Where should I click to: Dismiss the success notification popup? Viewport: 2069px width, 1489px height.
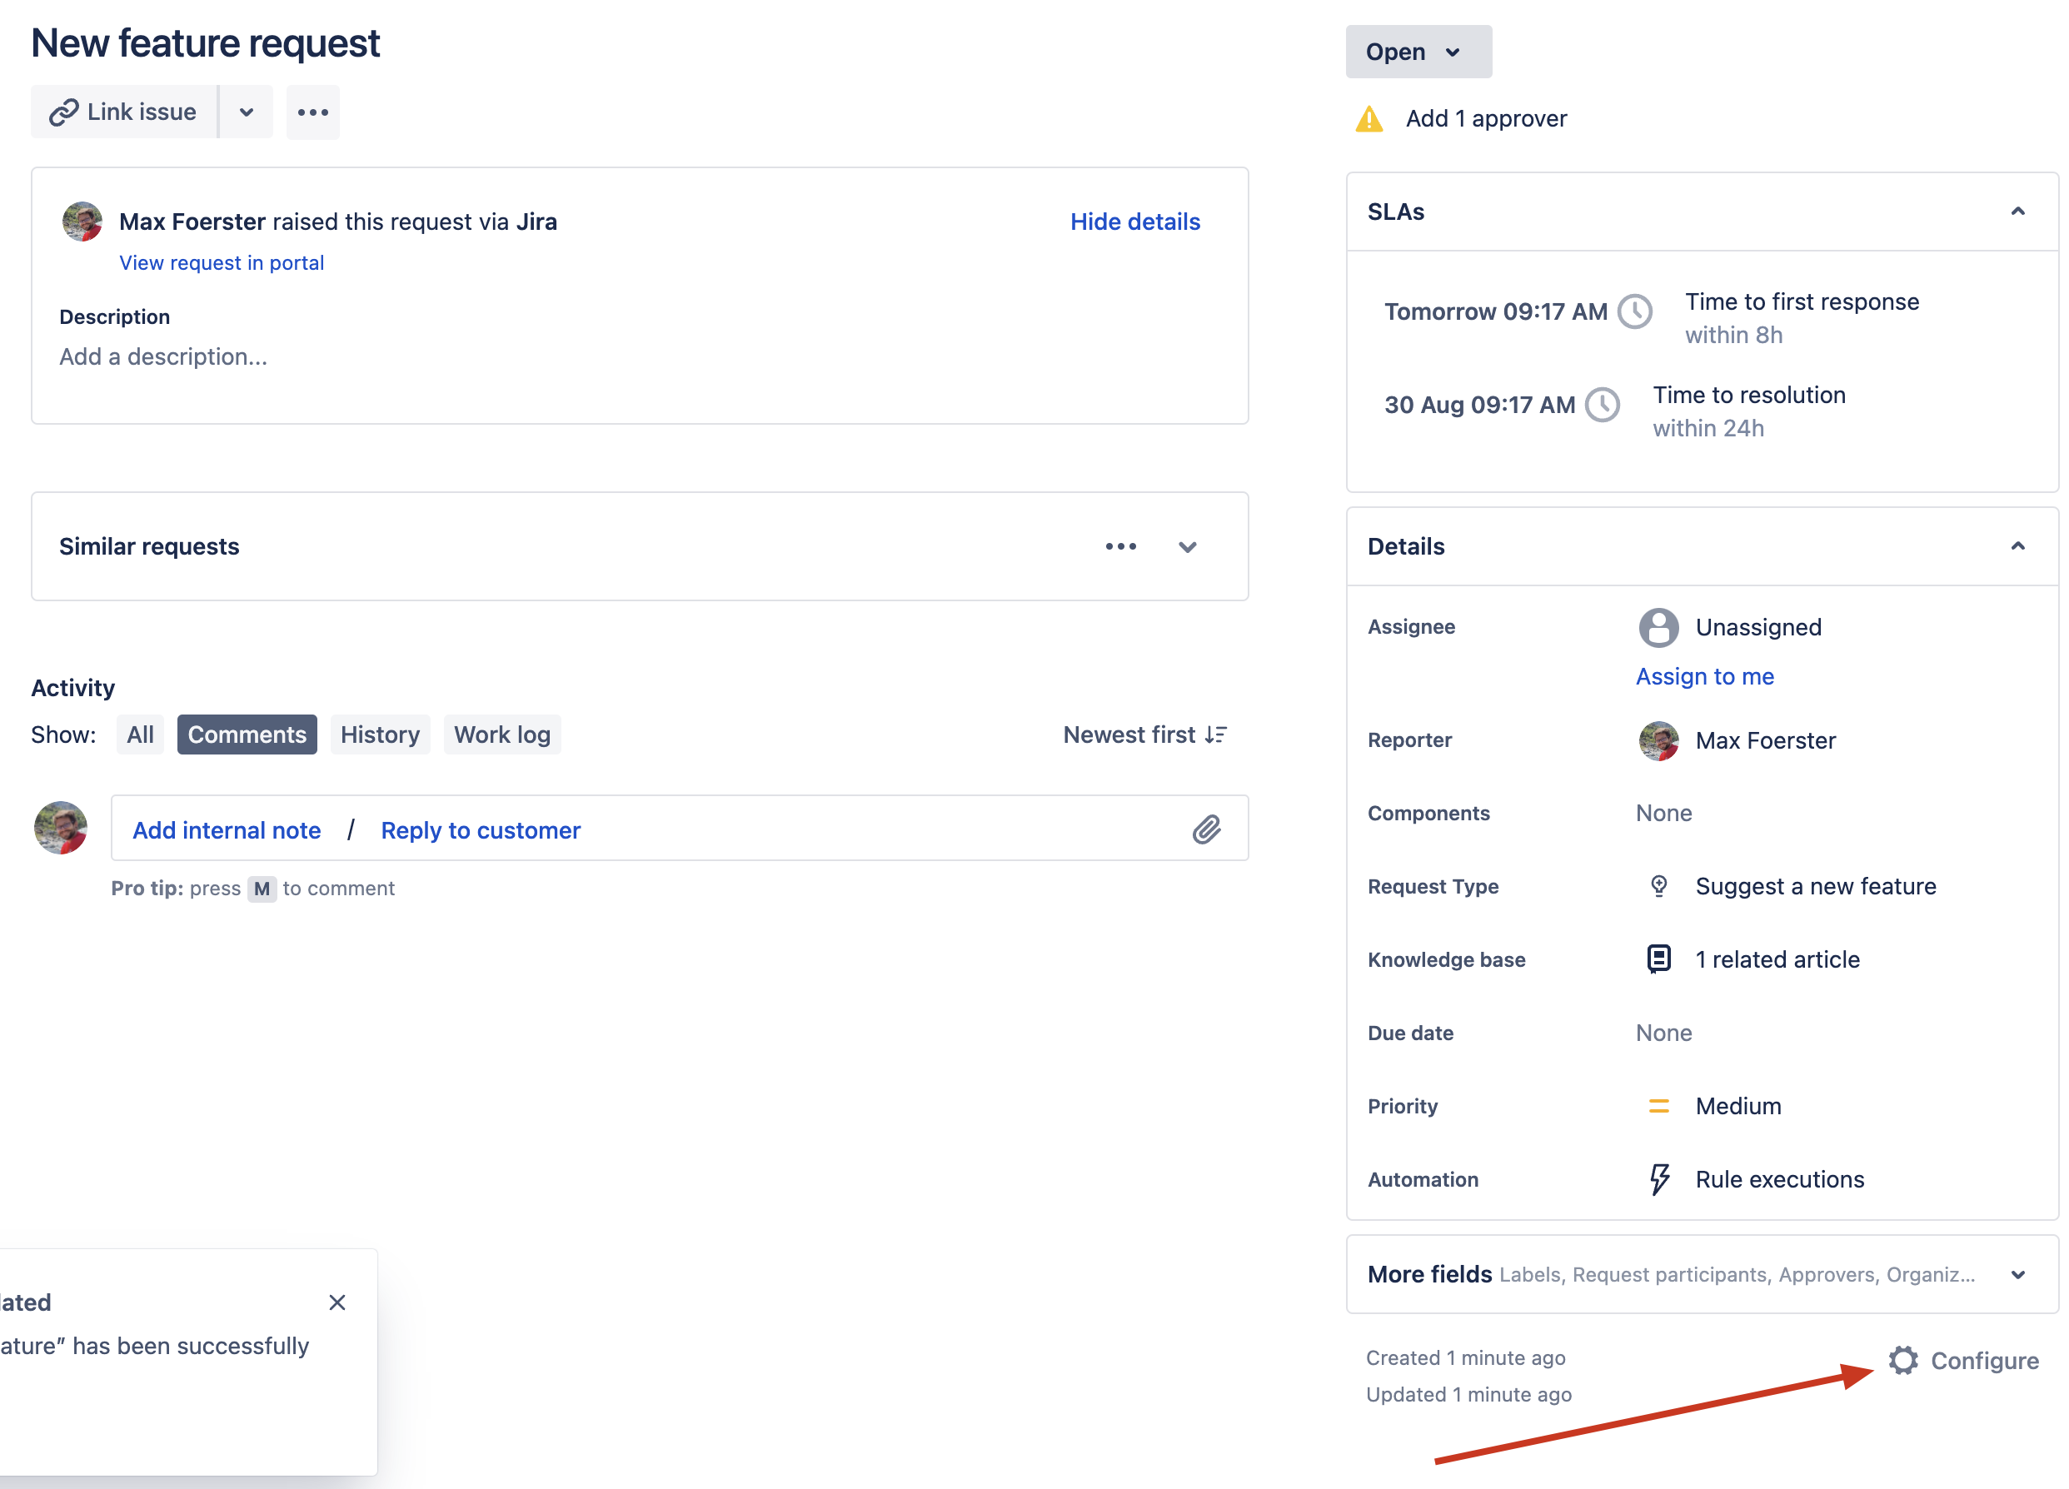pyautogui.click(x=337, y=1302)
